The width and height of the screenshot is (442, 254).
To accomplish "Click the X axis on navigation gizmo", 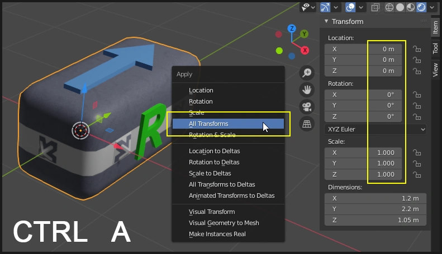I will (x=305, y=50).
